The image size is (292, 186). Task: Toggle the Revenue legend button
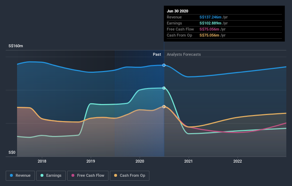click(x=20, y=176)
